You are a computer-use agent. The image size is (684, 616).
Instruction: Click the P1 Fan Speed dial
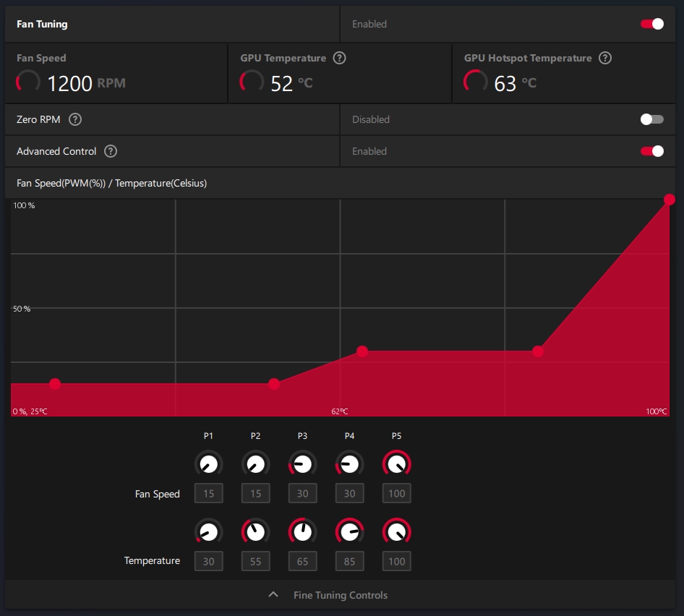point(208,464)
